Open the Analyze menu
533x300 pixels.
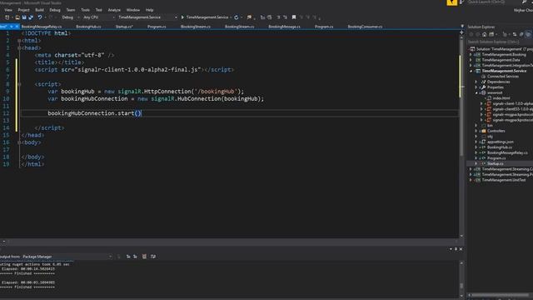pyautogui.click(x=114, y=10)
